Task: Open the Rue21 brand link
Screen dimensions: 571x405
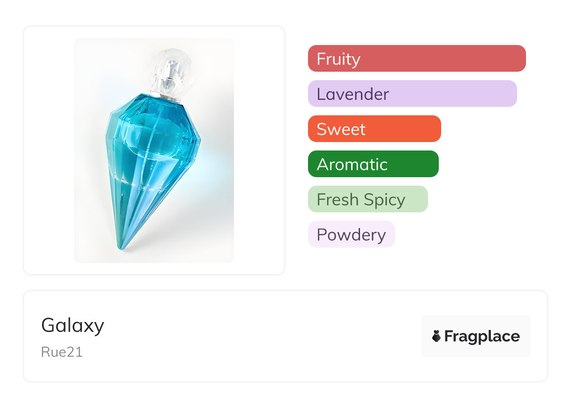Action: point(62,352)
